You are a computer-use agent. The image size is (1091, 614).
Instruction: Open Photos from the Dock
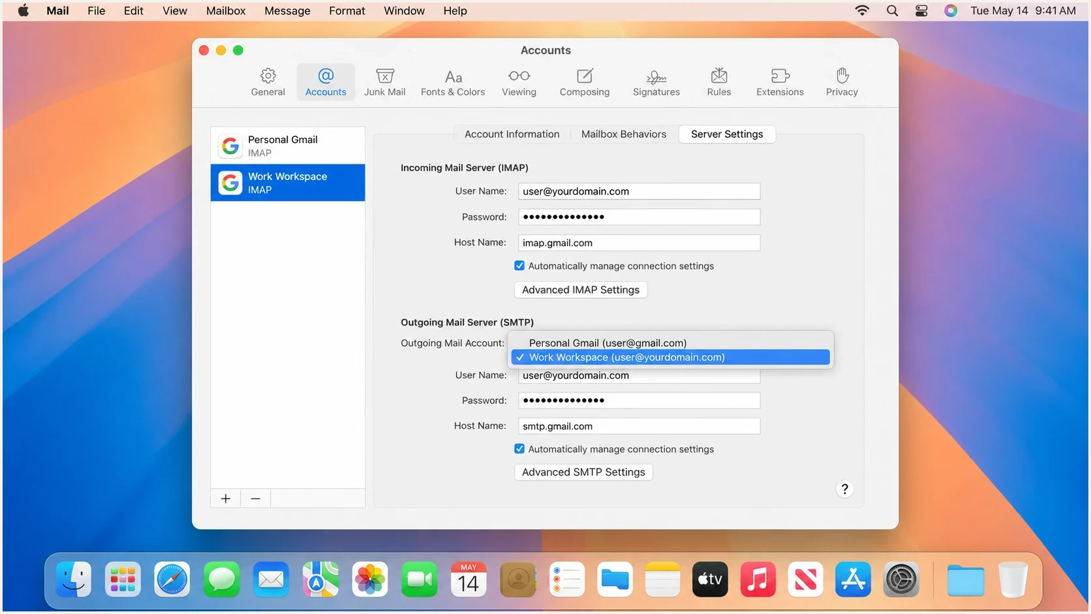(x=370, y=579)
